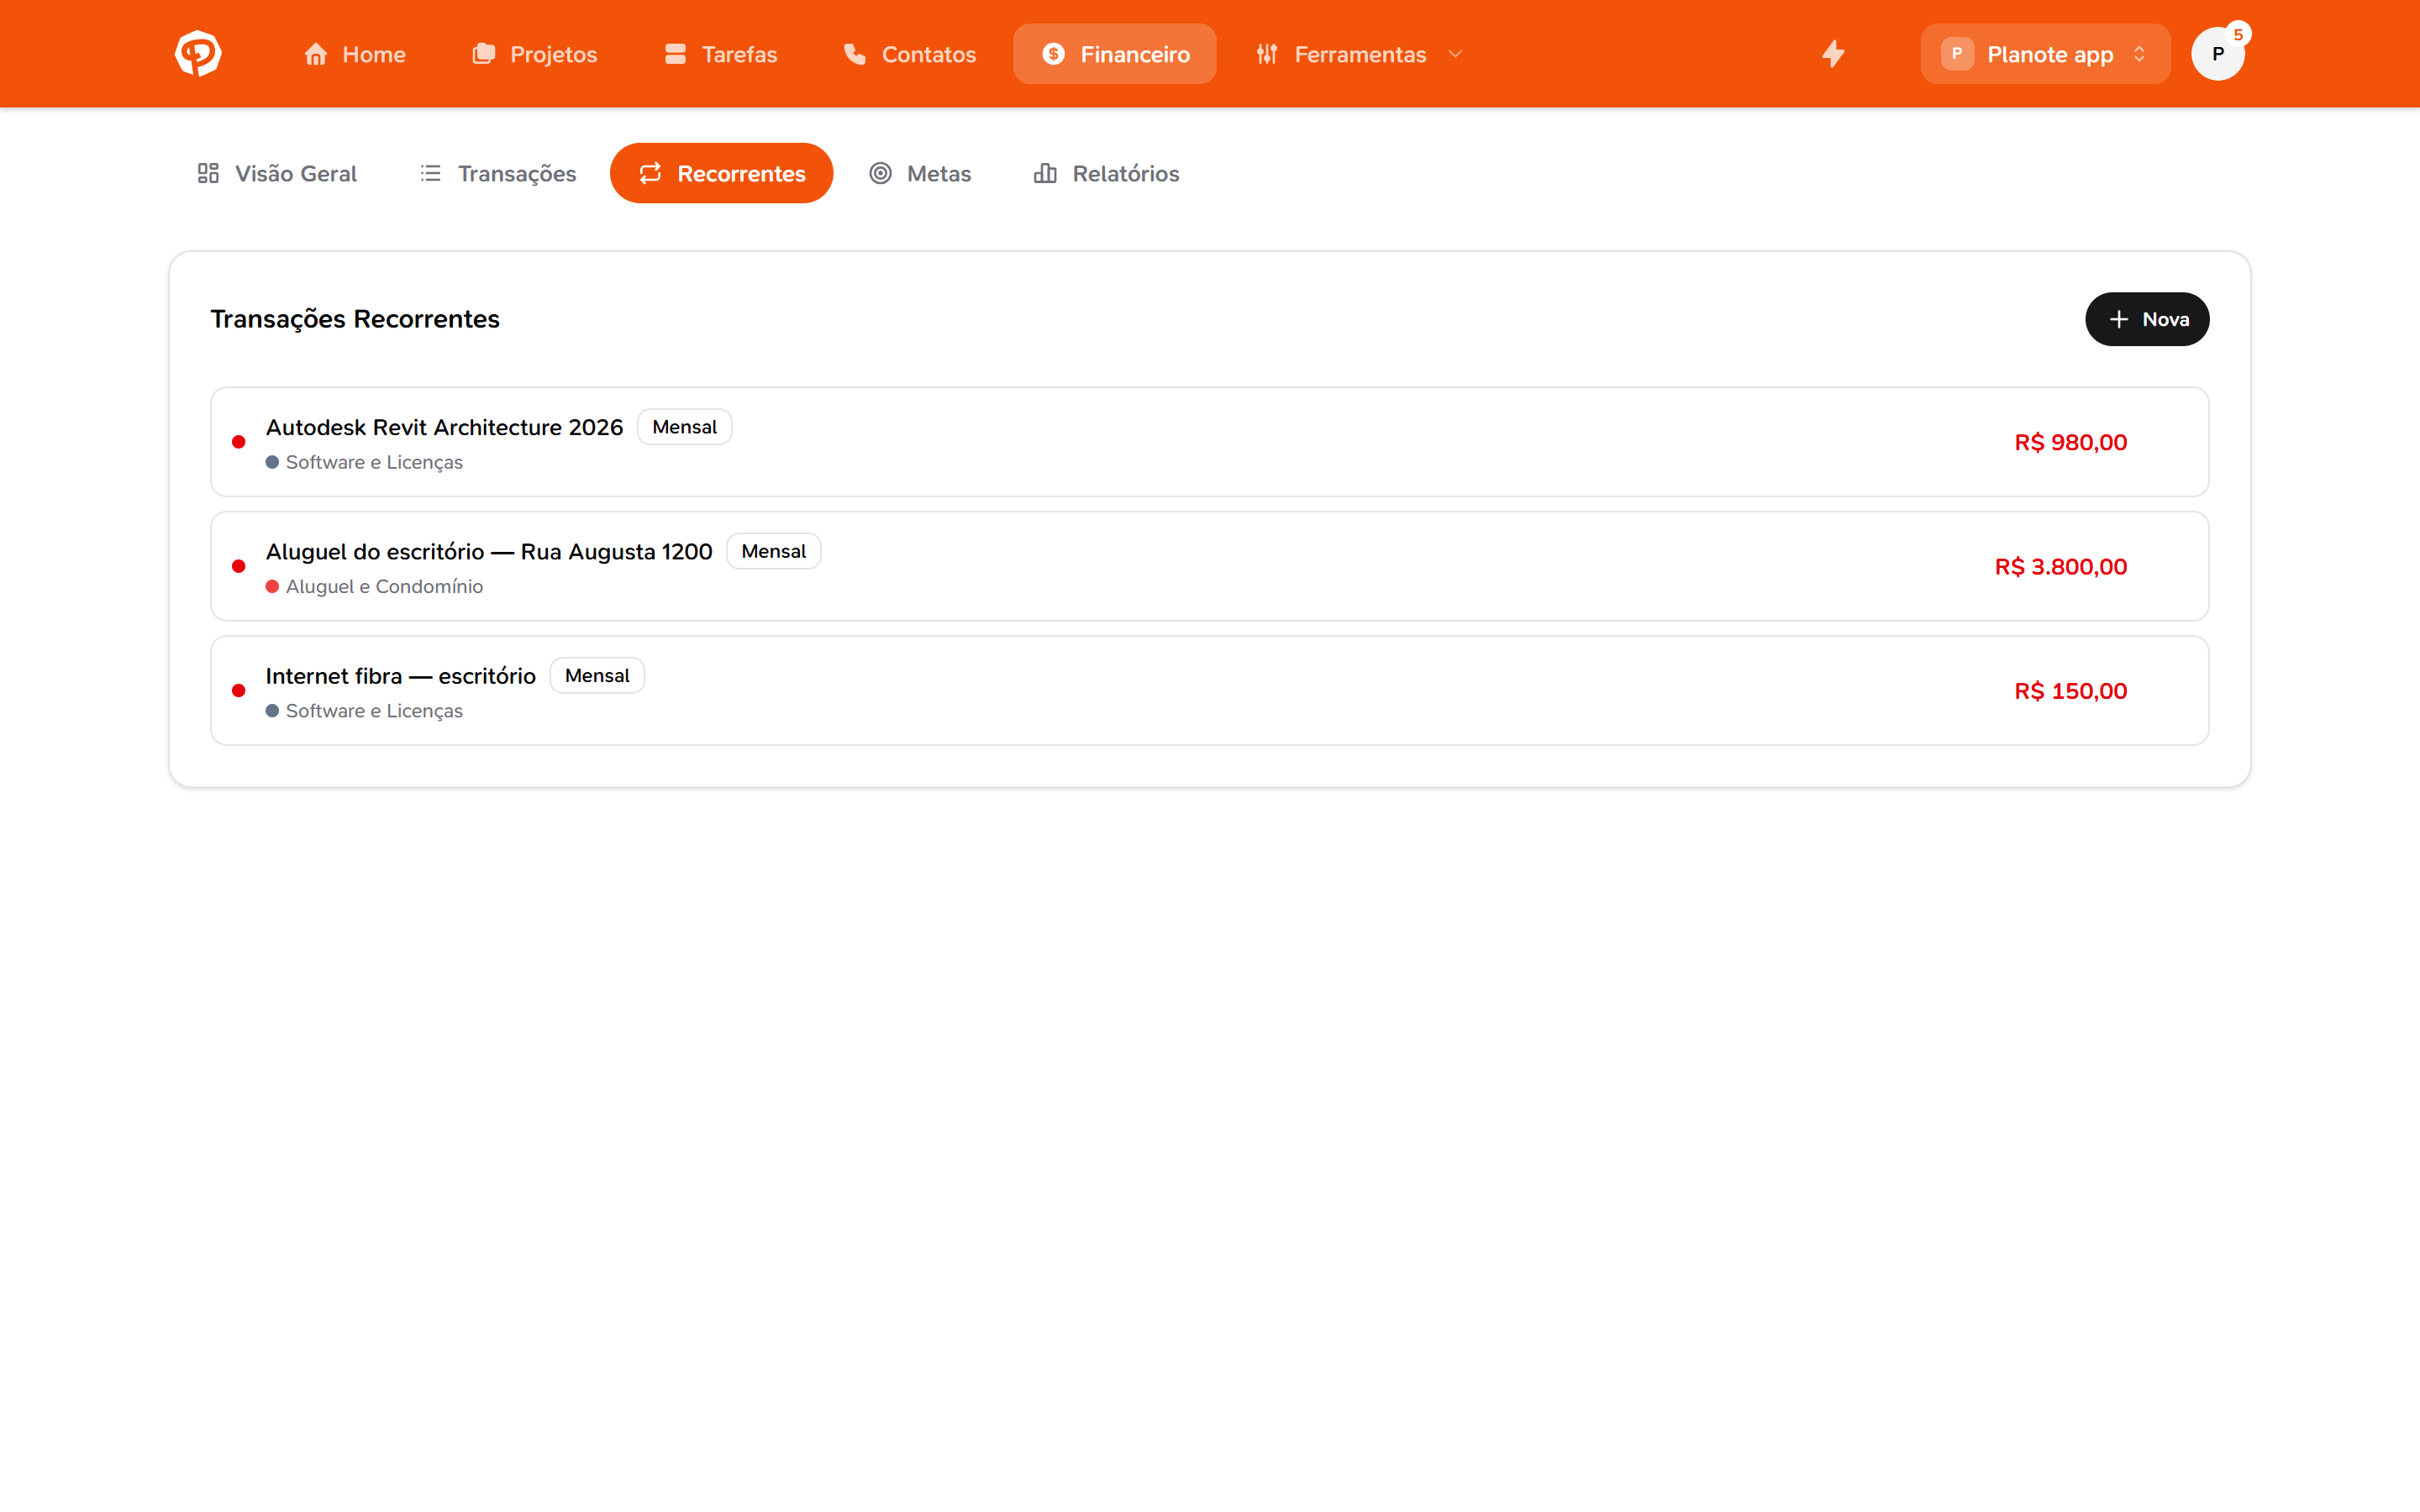Click the red Aluguel e Condomínio category dot

272,587
